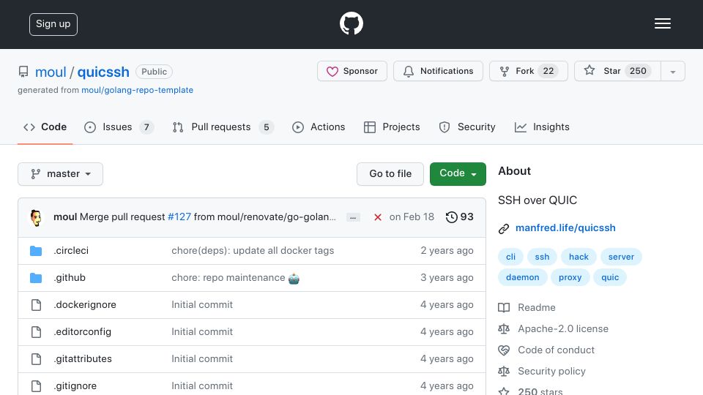Expand the master branch dropdown
The width and height of the screenshot is (703, 395).
[x=61, y=174]
